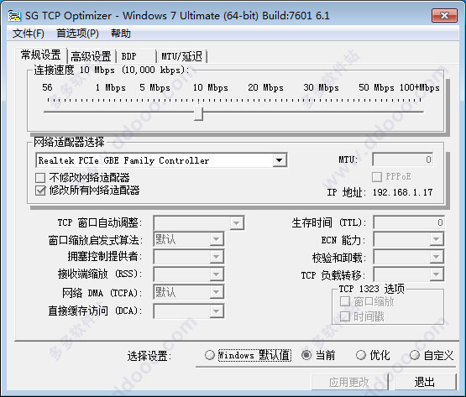This screenshot has width=466, height=397.
Task: Click slider track below 50 Mbps mark
Action: coord(376,112)
